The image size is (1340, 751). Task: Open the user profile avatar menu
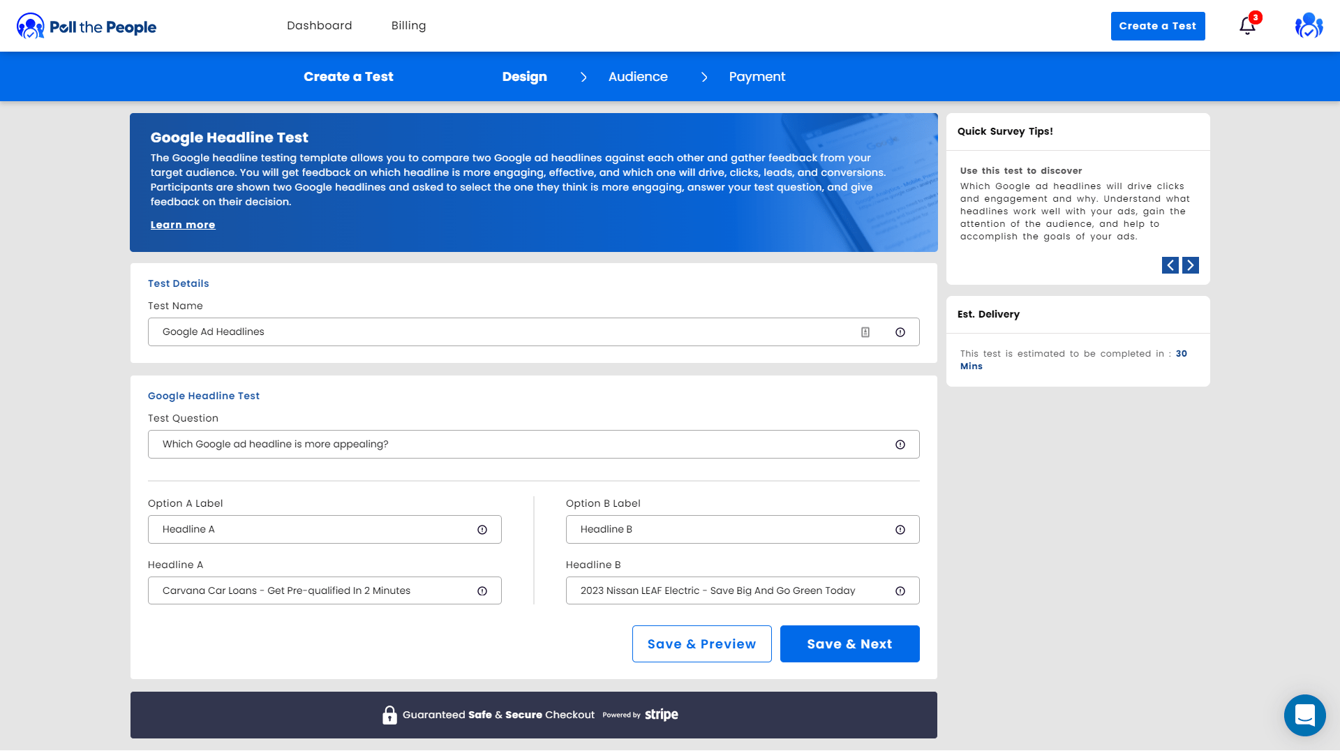1309,26
